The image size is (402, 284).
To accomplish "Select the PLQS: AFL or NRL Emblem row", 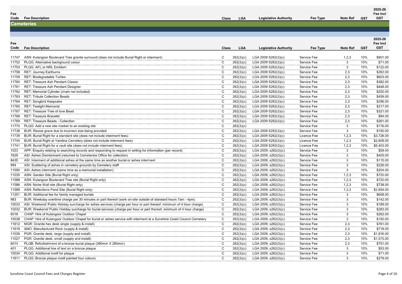I will click(x=45, y=67).
